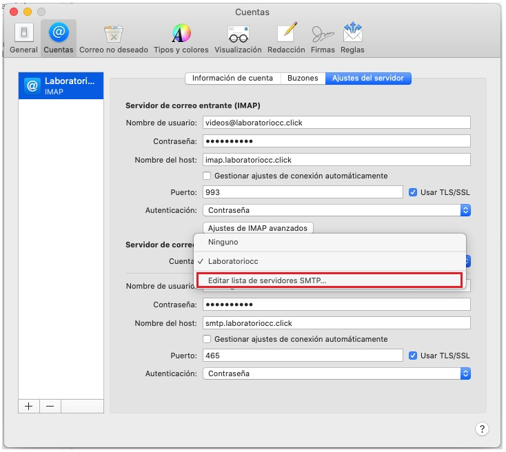Screen dimensions: 506x452
Task: Open Reglas preferences
Action: (x=352, y=39)
